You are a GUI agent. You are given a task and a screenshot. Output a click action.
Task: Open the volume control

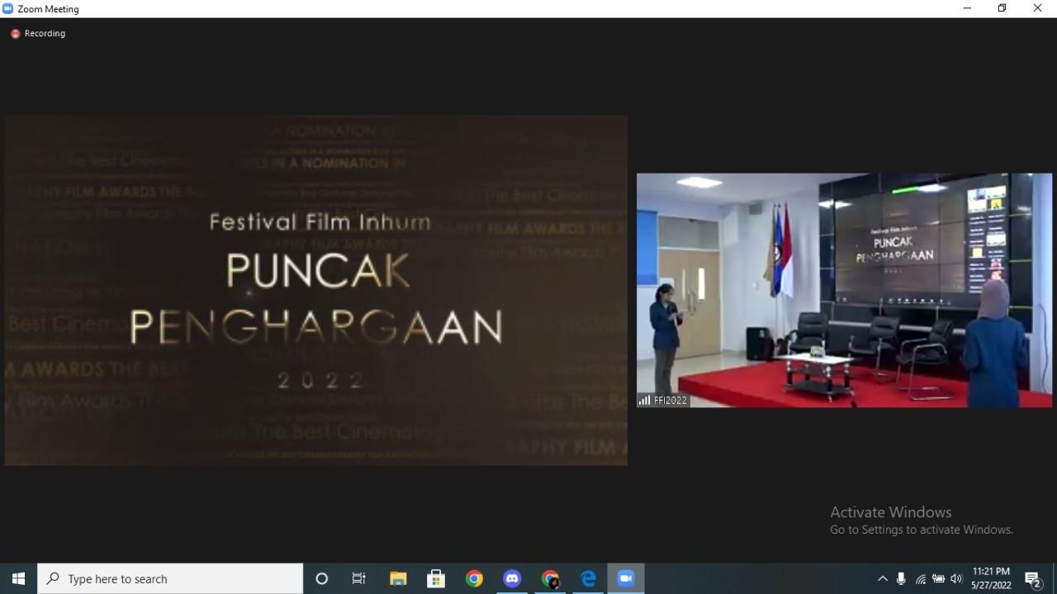coord(956,578)
